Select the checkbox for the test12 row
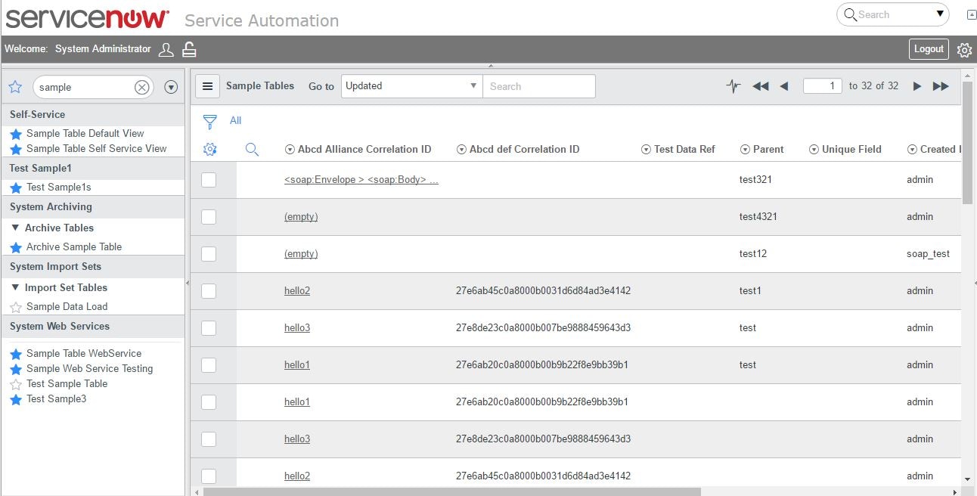The image size is (977, 496). (x=209, y=254)
